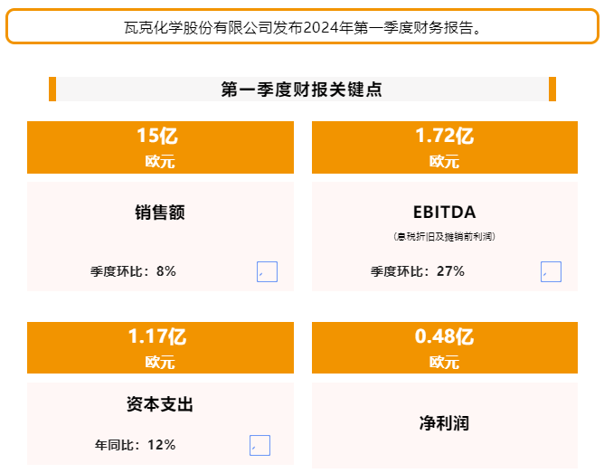
Task: Click the 第一季度财报关键点 section heading
Action: tap(302, 90)
